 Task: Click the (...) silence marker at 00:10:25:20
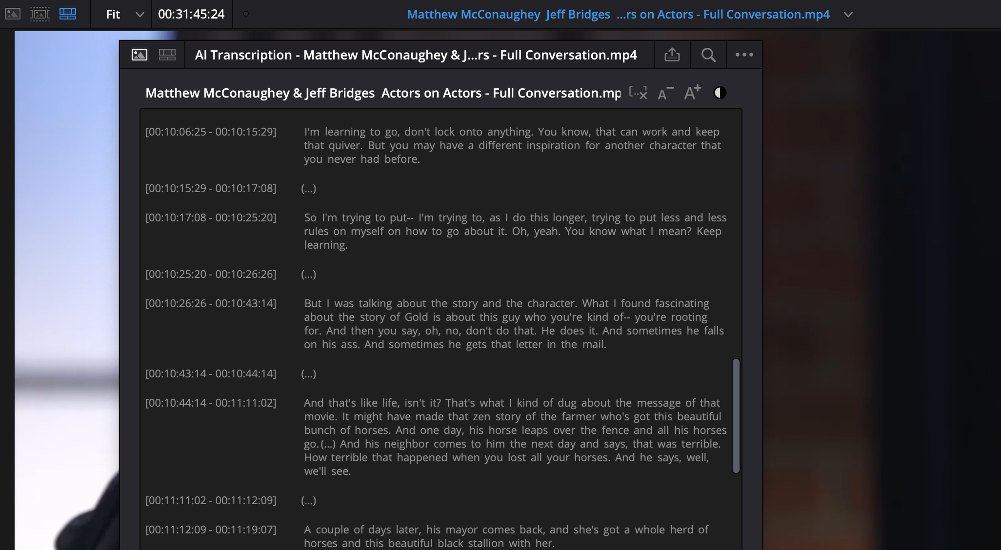tap(309, 274)
